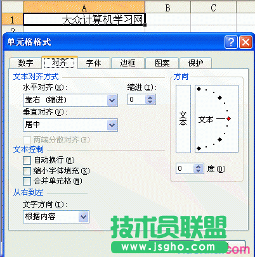Click the red diamond orientation marker
255x257 pixels.
(228, 119)
